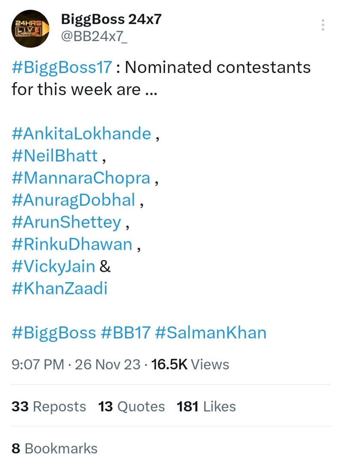Tap the 16.5K Views count
Image resolution: width=342 pixels, height=461 pixels.
(191, 364)
